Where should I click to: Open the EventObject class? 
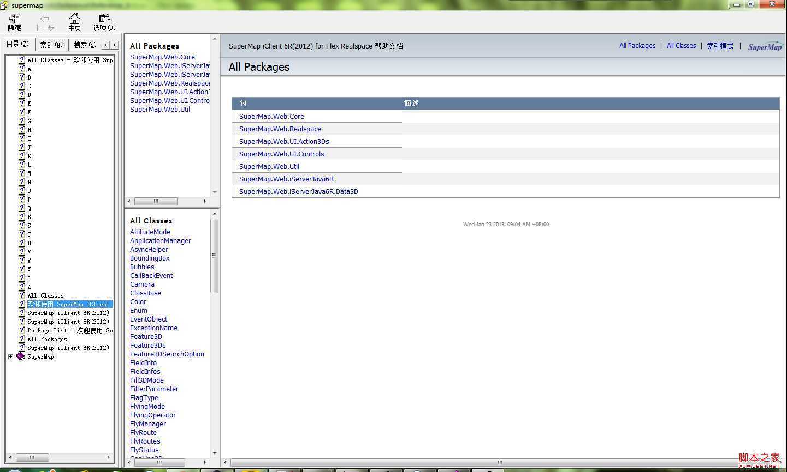pyautogui.click(x=149, y=319)
